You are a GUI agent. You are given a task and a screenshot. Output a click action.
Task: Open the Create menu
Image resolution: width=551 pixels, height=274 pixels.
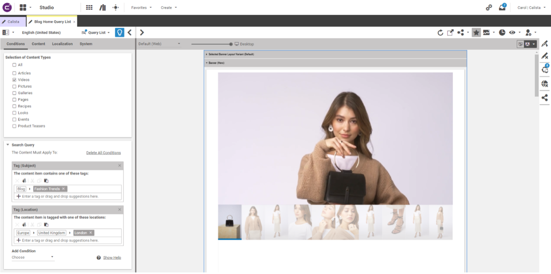[x=169, y=7]
